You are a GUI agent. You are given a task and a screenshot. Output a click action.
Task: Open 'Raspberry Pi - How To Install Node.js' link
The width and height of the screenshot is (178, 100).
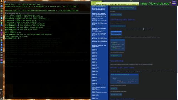99,33
